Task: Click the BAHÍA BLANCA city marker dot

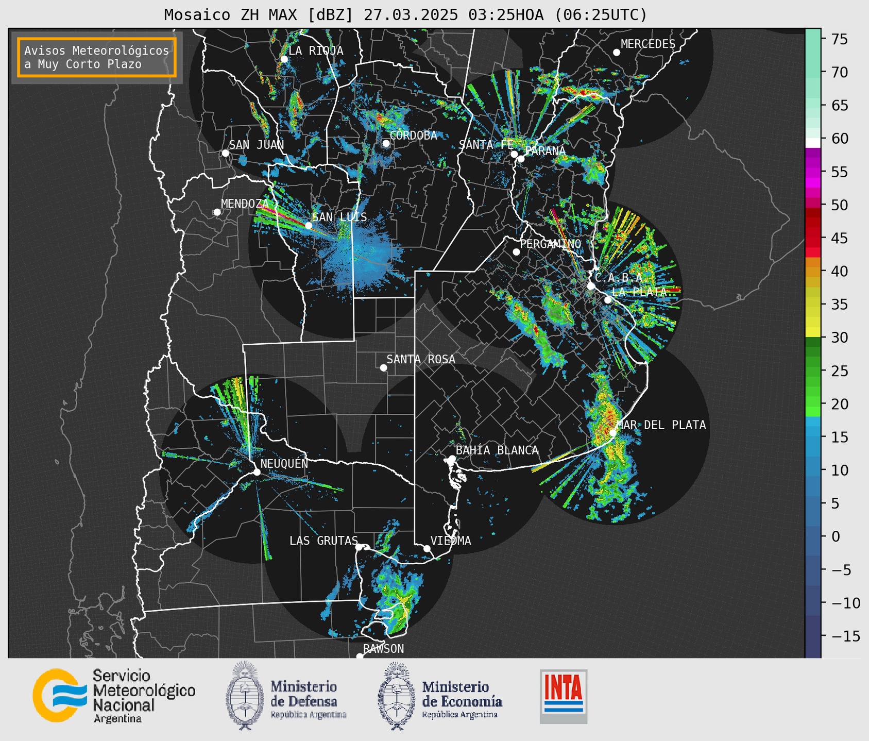Action: tap(452, 459)
